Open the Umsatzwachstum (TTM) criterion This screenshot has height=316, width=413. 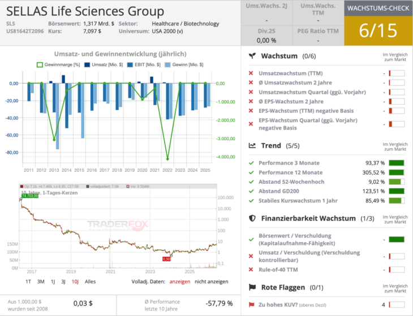click(291, 73)
